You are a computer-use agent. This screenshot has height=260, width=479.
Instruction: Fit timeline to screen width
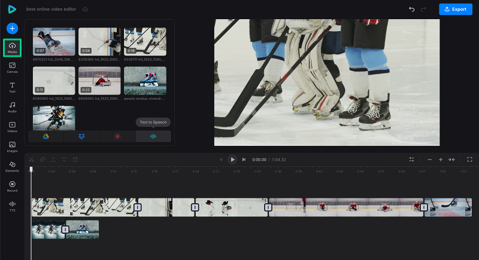(x=451, y=160)
